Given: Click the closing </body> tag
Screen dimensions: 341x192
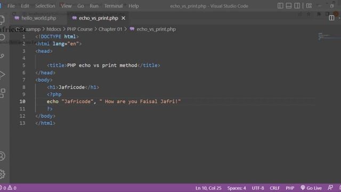Looking at the screenshot, I should tap(45, 116).
